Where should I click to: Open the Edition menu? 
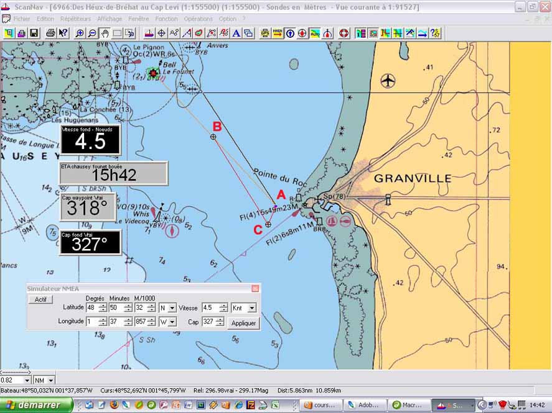(45, 19)
